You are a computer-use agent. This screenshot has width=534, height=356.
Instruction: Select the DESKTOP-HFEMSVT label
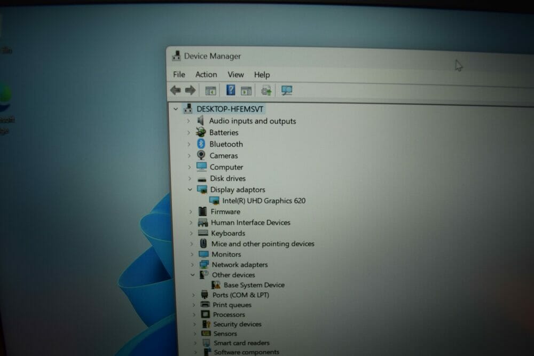coord(230,109)
